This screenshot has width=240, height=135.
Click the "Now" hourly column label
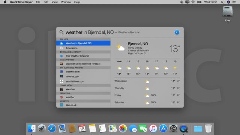pyautogui.click(x=119, y=61)
